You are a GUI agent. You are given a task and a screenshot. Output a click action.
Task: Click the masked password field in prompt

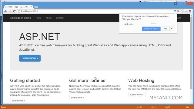tap(154, 24)
